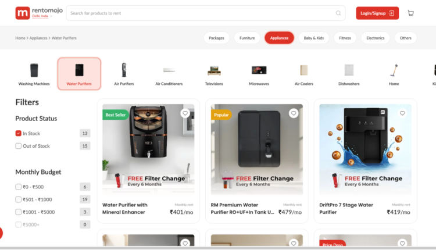Viewport: 436px width, 250px height.
Task: Choose the Air Purifiers category icon
Action: tap(124, 70)
